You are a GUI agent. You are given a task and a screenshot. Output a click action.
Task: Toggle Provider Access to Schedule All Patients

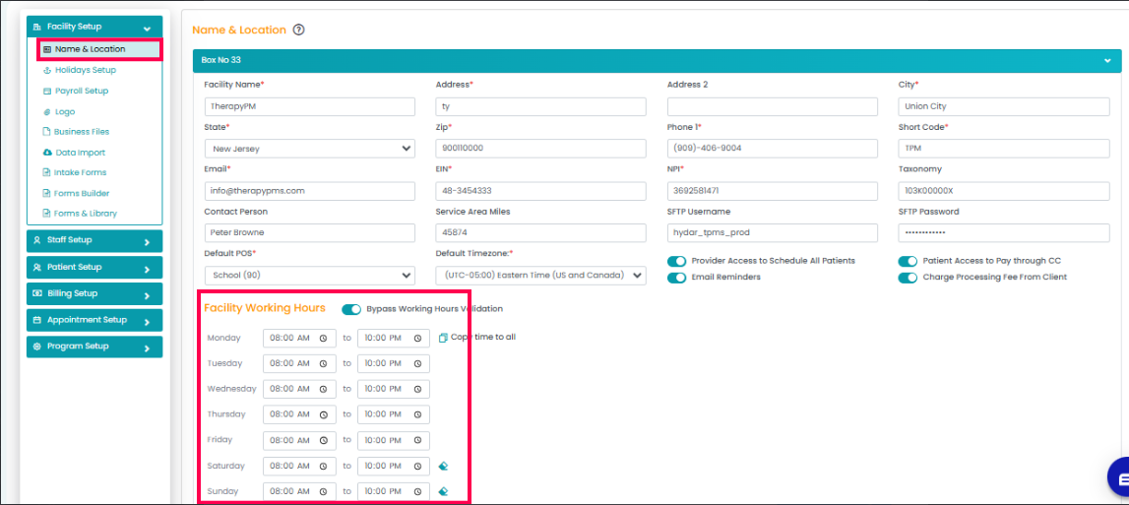677,261
